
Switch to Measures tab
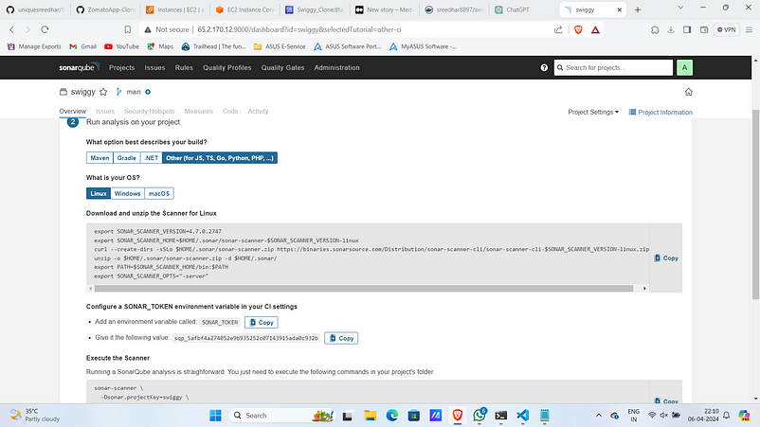tap(198, 112)
